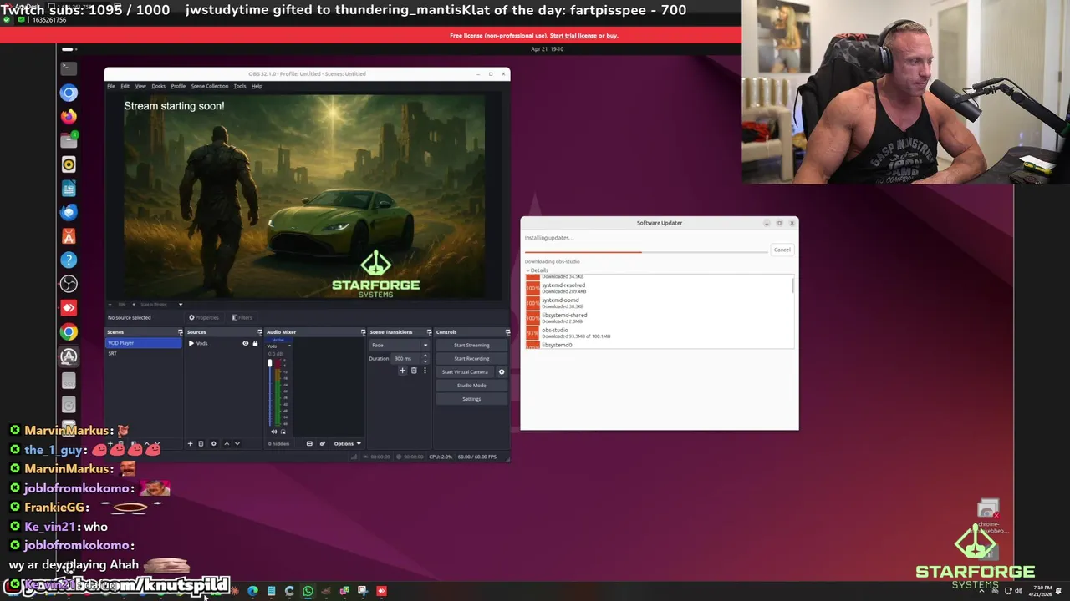Viewport: 1070px width, 601px height.
Task: Undock the Controls panel icon
Action: [507, 332]
